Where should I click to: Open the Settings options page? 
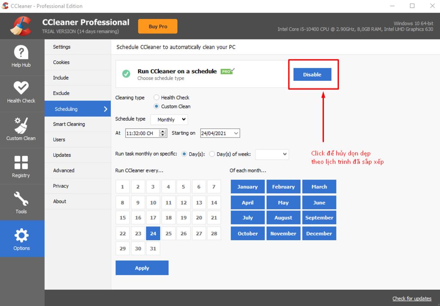[78, 47]
